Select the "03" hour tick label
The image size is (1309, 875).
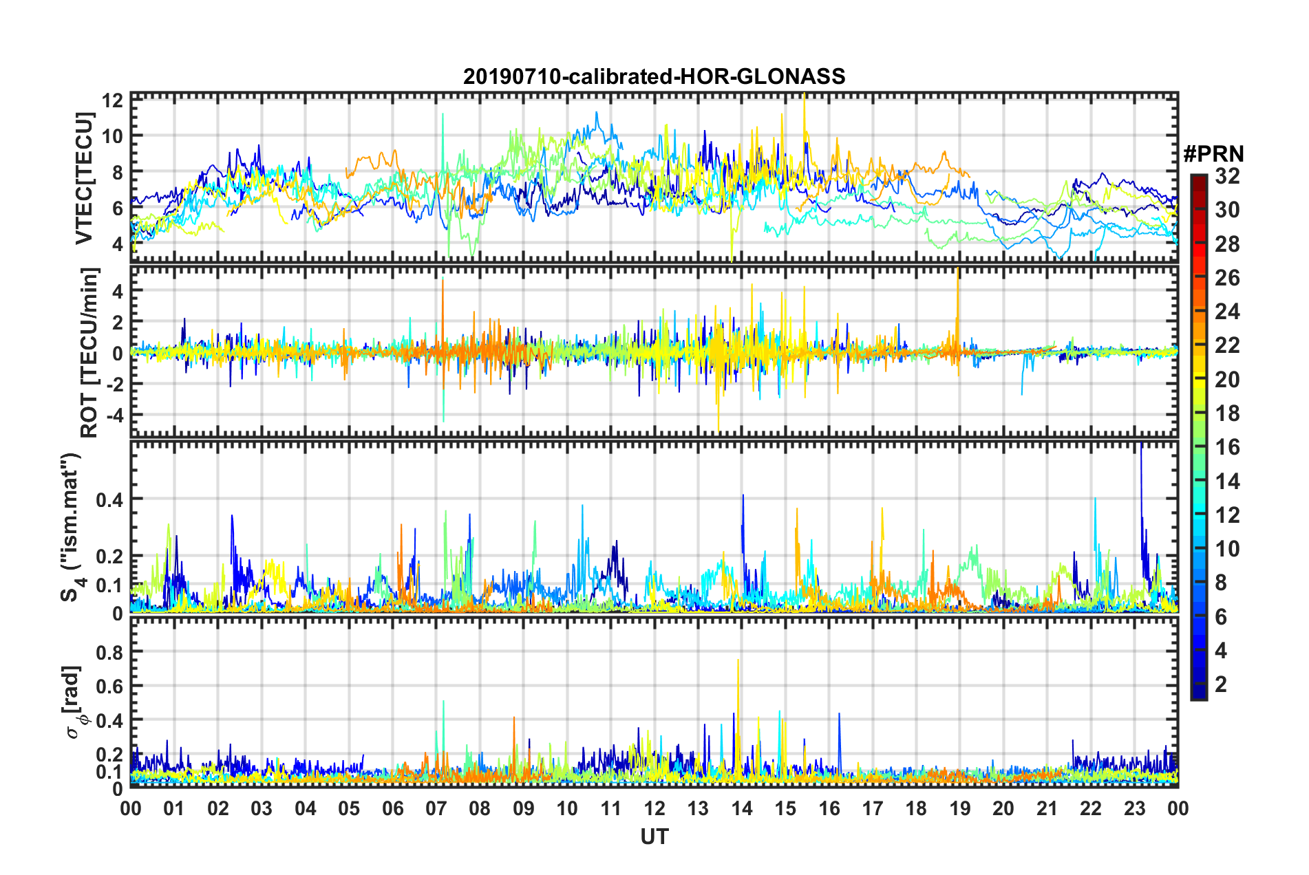(x=262, y=808)
